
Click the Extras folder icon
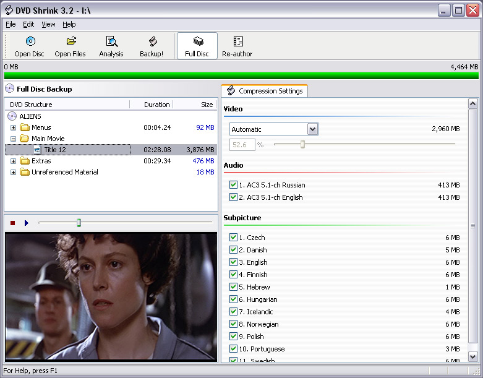(25, 161)
